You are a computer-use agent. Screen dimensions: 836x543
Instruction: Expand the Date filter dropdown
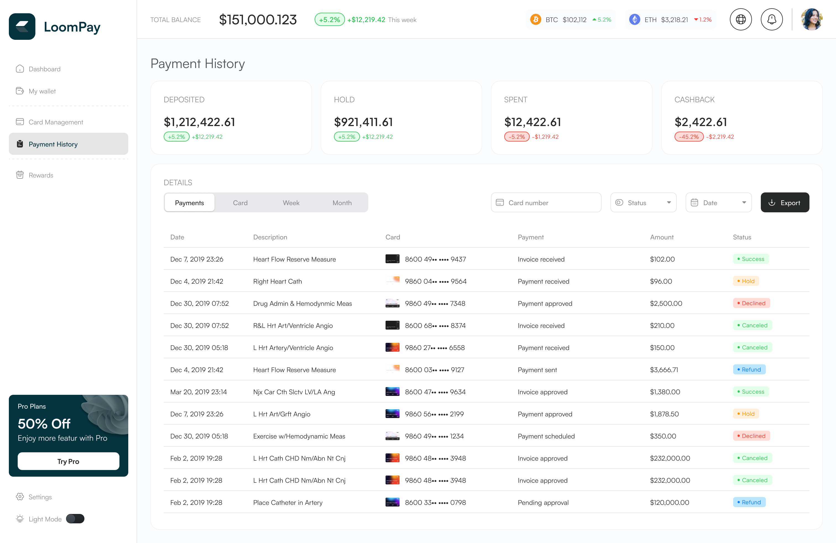pos(718,203)
